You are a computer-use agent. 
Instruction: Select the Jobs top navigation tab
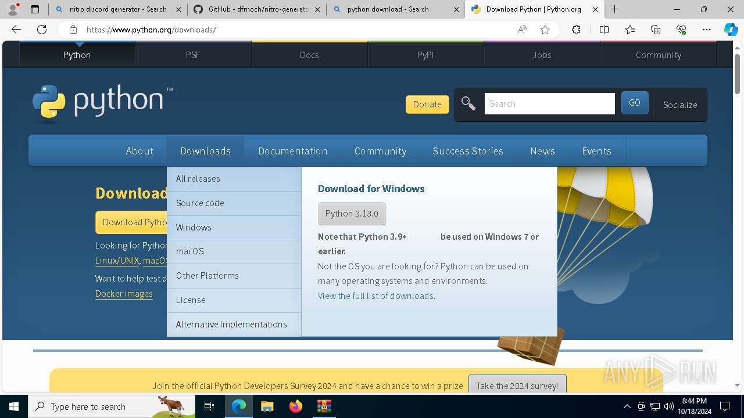542,55
